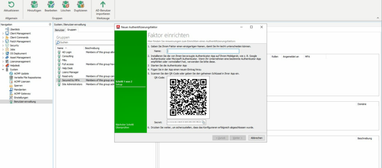
Task: Click the Weiter button
Action: [238, 138]
